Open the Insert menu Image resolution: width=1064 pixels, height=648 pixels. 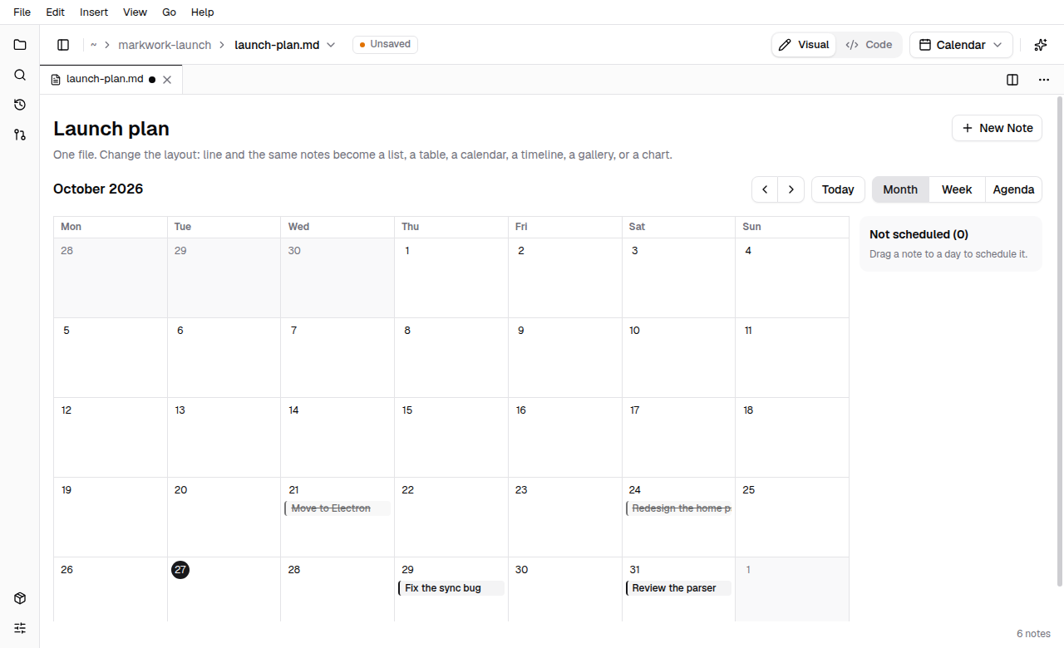tap(94, 12)
